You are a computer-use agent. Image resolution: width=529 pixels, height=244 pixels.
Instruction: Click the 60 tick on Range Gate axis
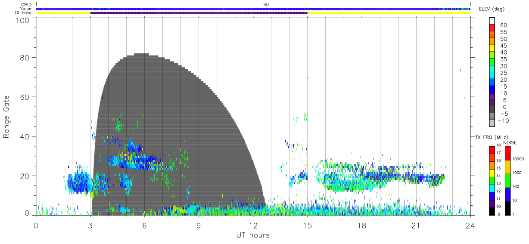pos(25,97)
